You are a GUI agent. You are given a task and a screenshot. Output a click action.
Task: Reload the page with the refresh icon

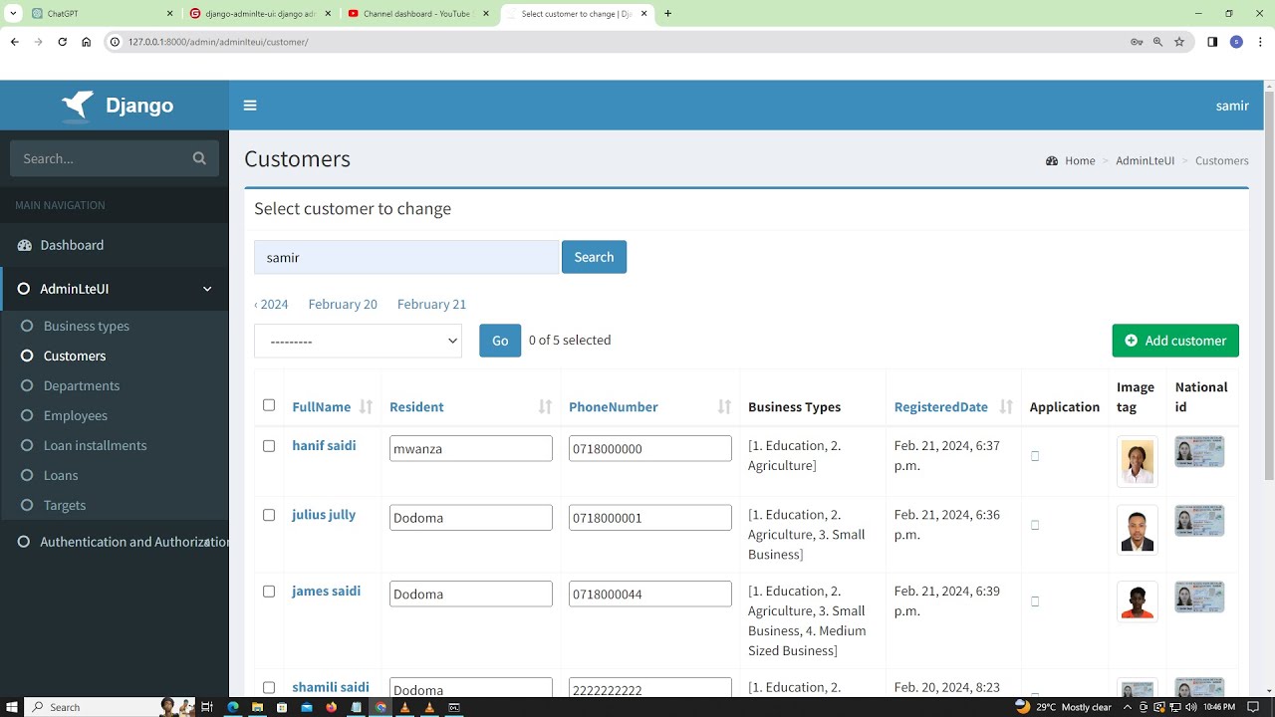click(x=62, y=42)
